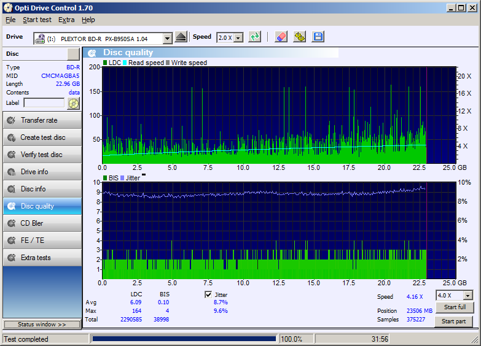Screen dimensions: 481x346
Task: Click the LDC green legend swatch
Action: (105, 63)
